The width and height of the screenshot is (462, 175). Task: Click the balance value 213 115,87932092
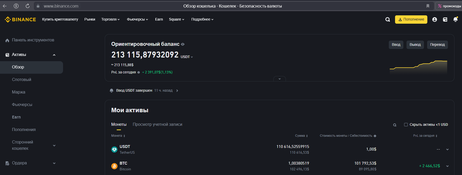145,55
